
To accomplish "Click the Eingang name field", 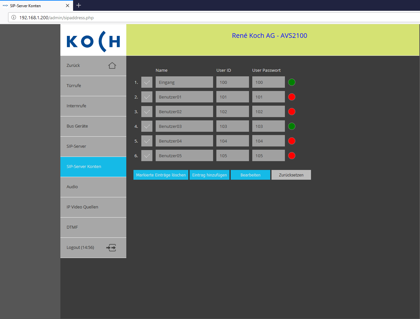I will [184, 82].
